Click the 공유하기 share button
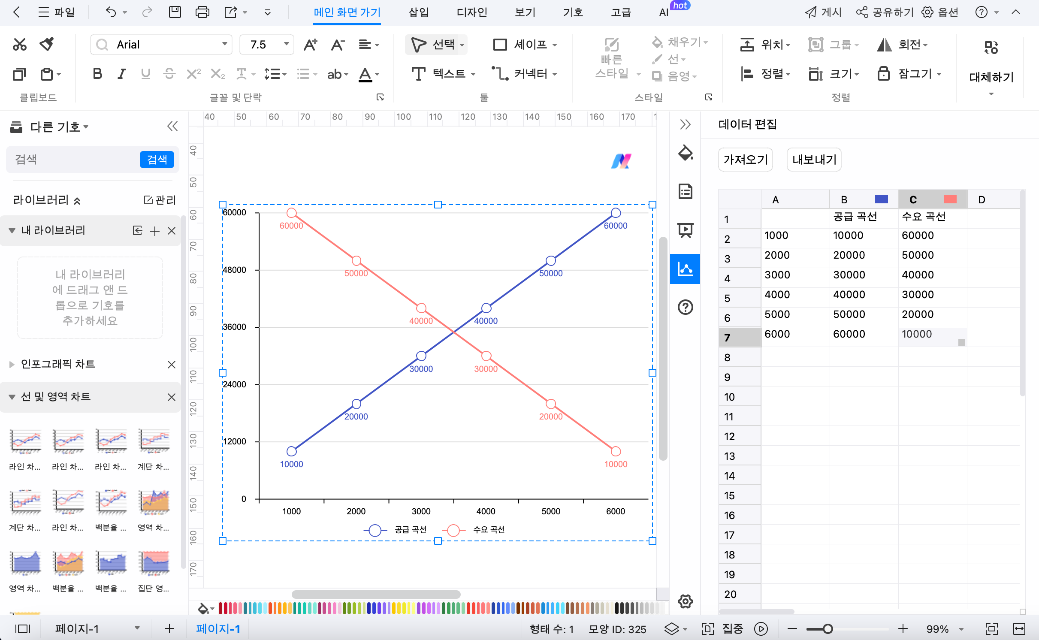This screenshot has height=640, width=1039. [885, 12]
